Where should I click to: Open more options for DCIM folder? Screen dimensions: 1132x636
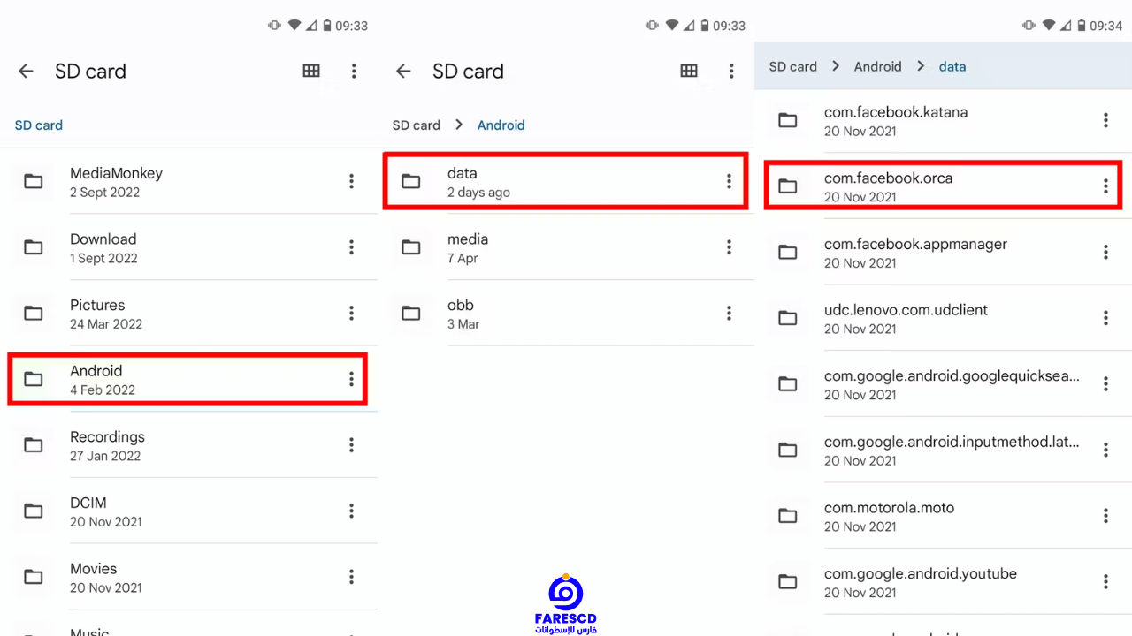pos(351,511)
